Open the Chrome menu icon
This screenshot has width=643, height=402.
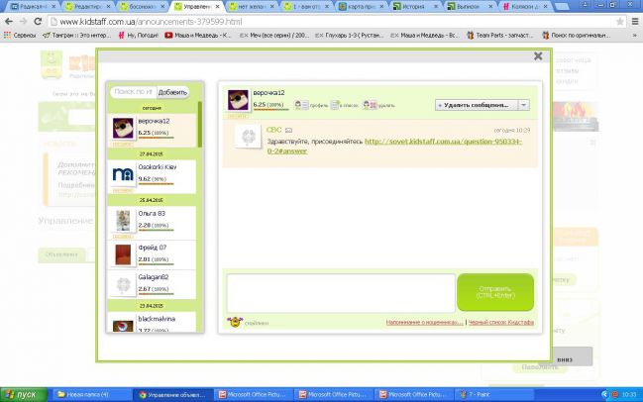633,21
